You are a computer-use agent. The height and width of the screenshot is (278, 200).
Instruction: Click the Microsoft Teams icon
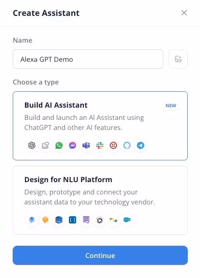(86, 145)
